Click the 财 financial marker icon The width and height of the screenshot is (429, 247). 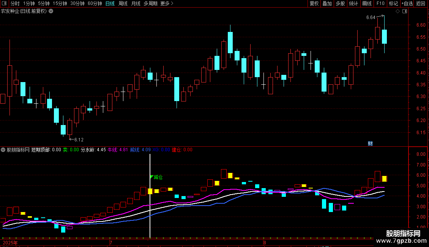(370, 144)
